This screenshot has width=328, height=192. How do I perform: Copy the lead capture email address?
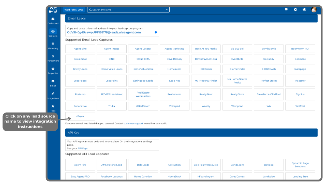tap(156, 32)
